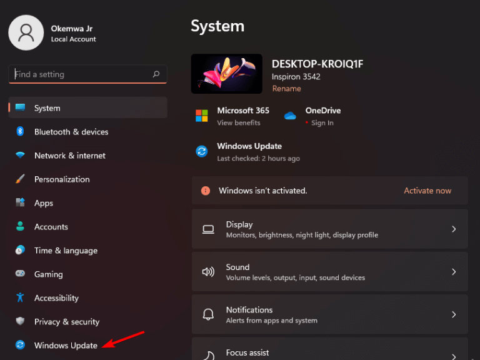The width and height of the screenshot is (480, 360).
Task: Click the Display laptop icon
Action: (208, 229)
